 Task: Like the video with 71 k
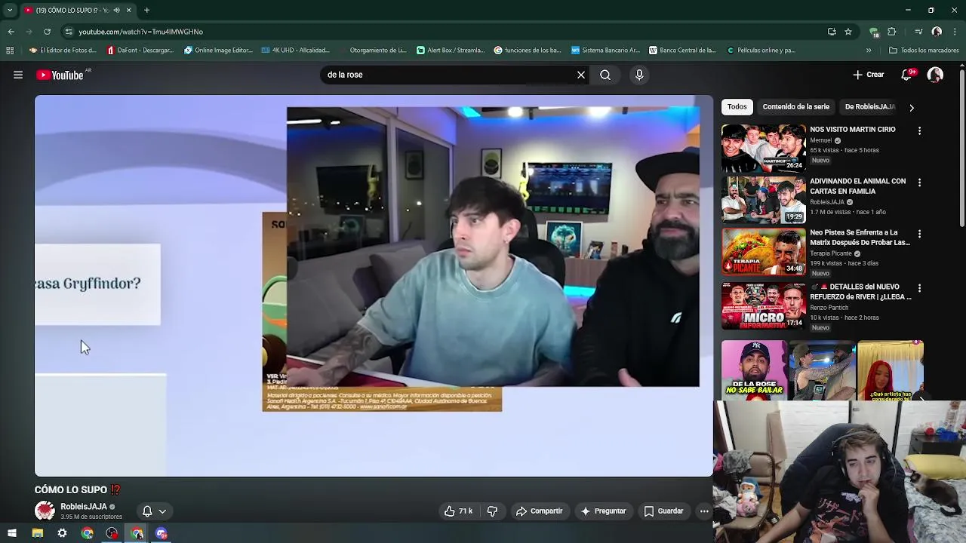458,511
